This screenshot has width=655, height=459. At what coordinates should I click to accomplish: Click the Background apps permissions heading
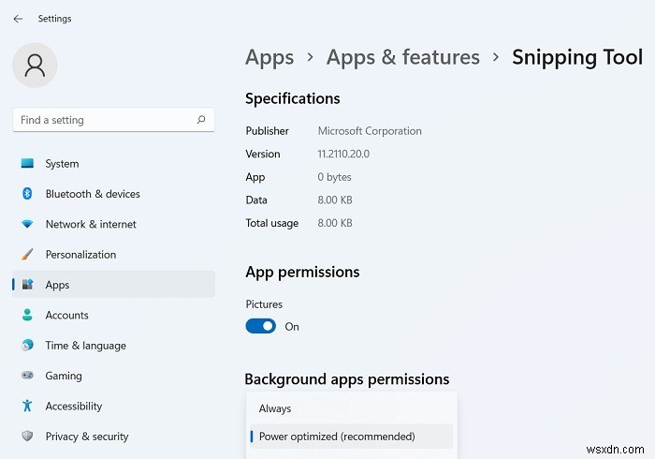click(347, 379)
